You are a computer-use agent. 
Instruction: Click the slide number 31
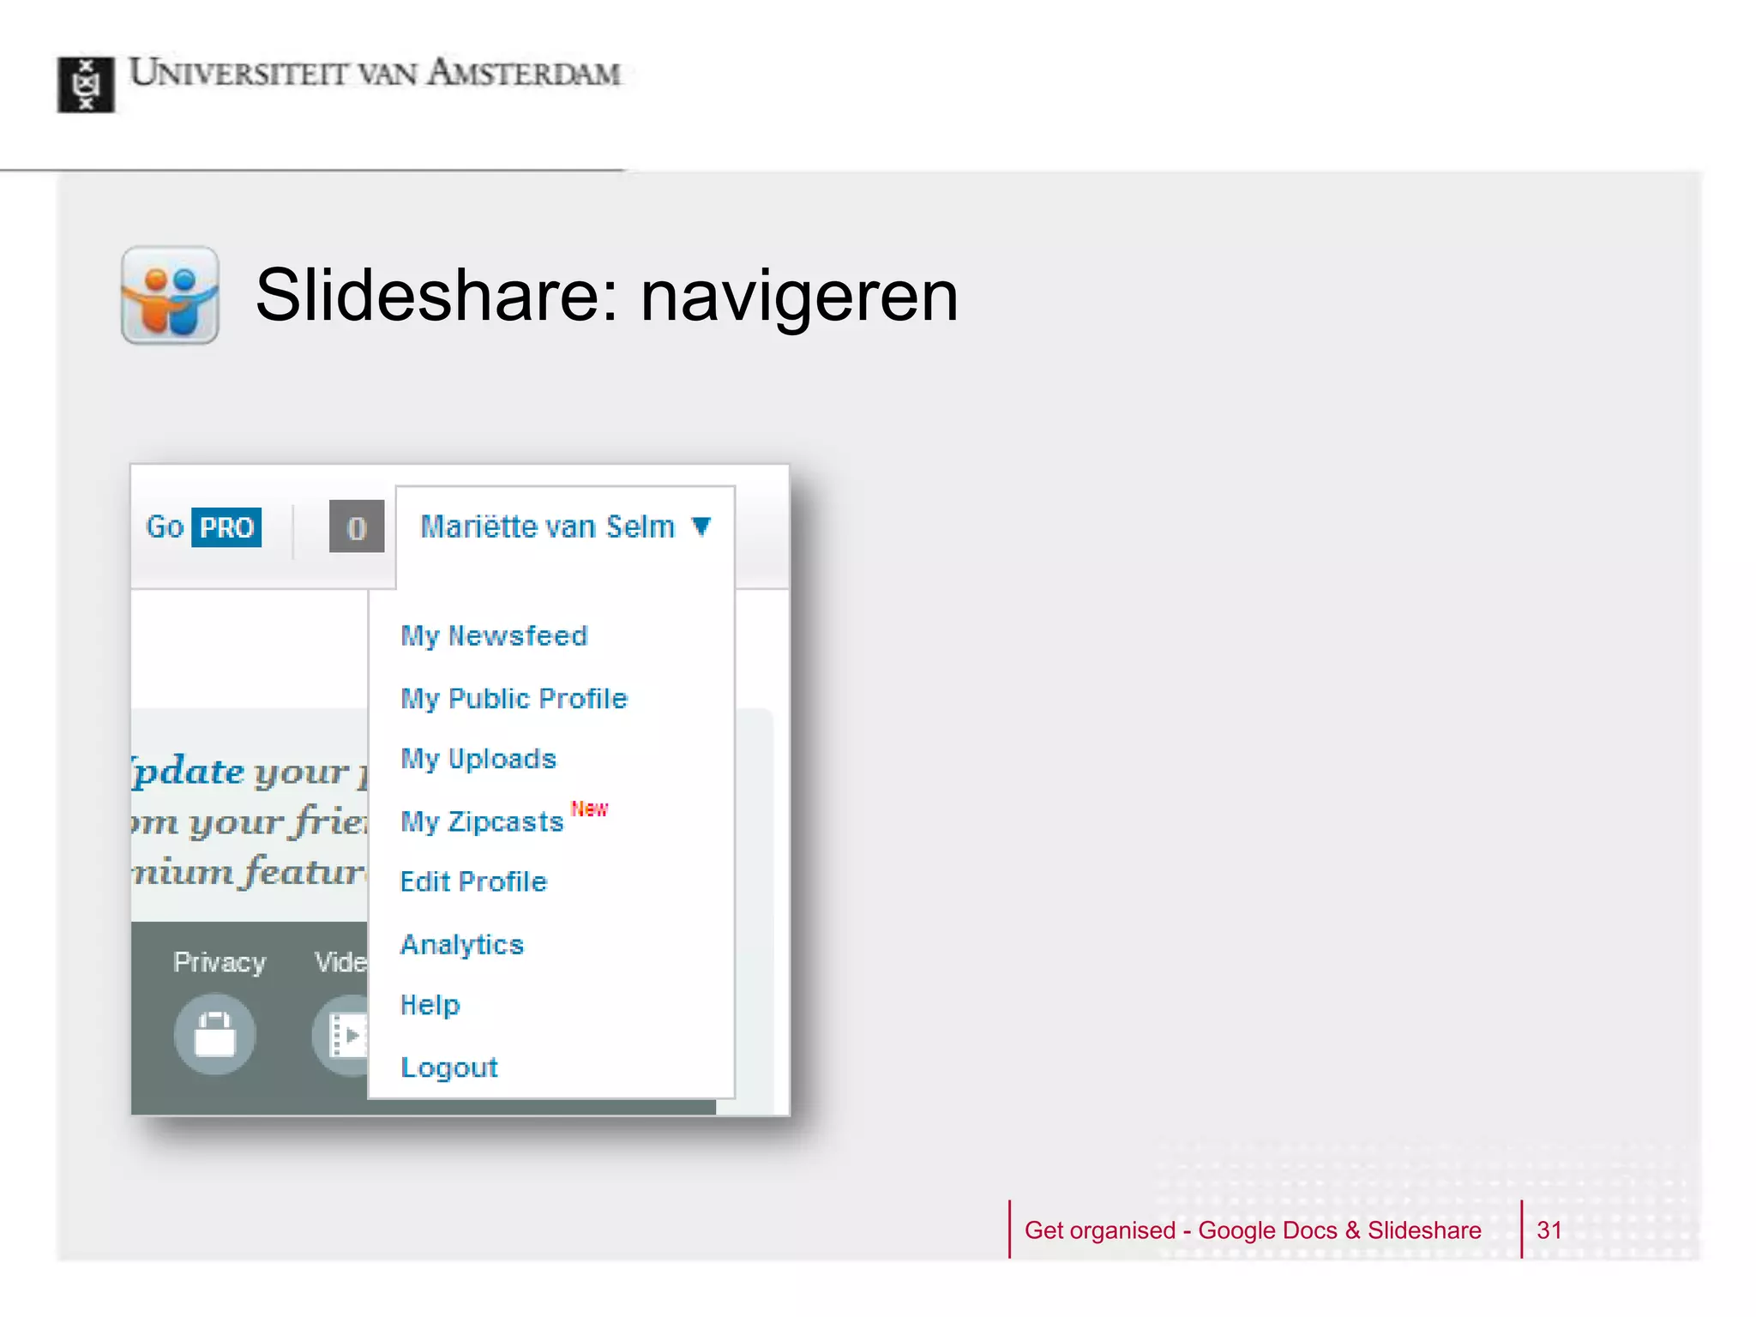click(1549, 1230)
